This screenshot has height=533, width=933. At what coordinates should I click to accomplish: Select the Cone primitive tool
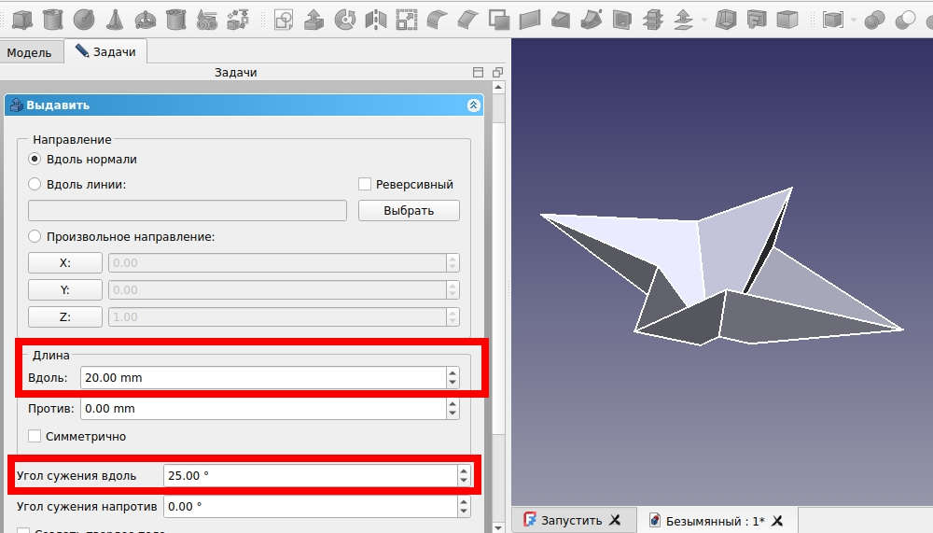click(x=114, y=20)
